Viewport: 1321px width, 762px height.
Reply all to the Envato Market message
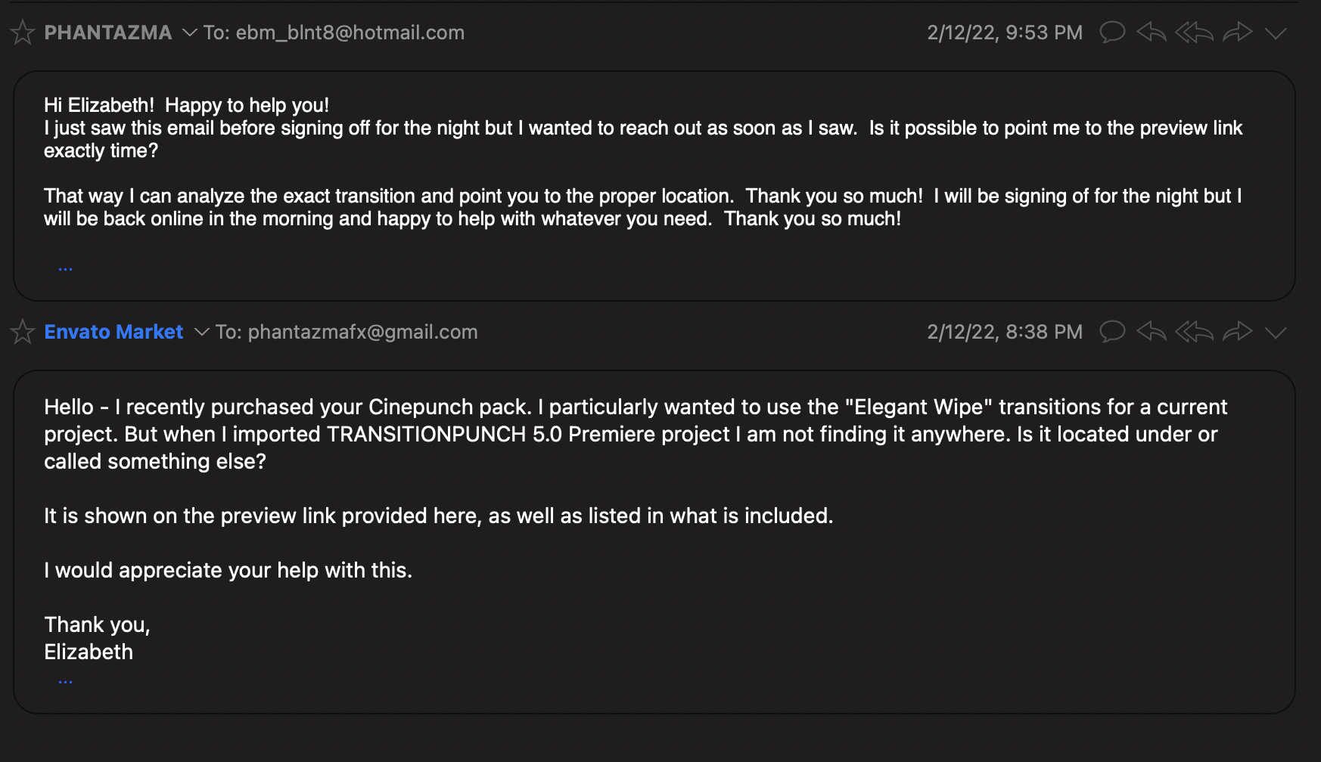tap(1195, 332)
